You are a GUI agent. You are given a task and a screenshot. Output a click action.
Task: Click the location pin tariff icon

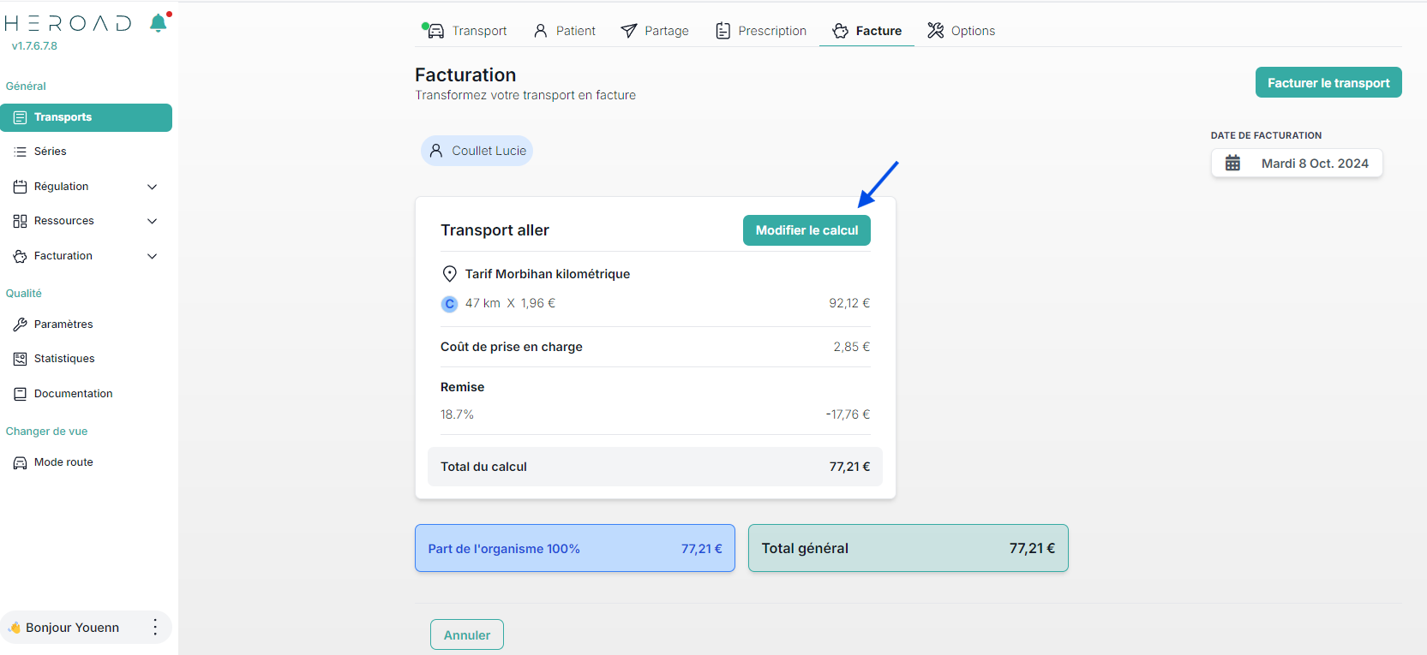(x=449, y=274)
